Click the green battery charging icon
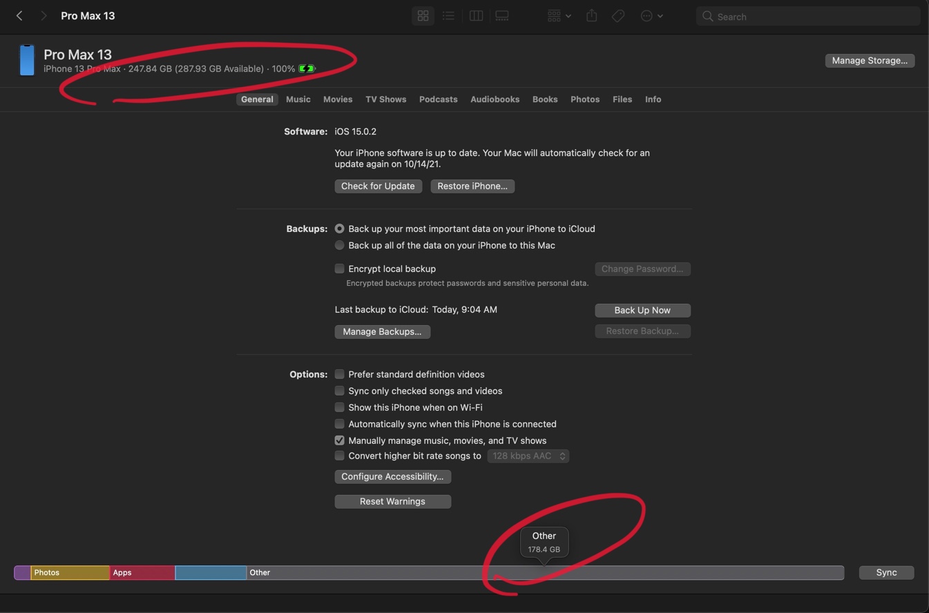The height and width of the screenshot is (613, 929). [x=307, y=68]
